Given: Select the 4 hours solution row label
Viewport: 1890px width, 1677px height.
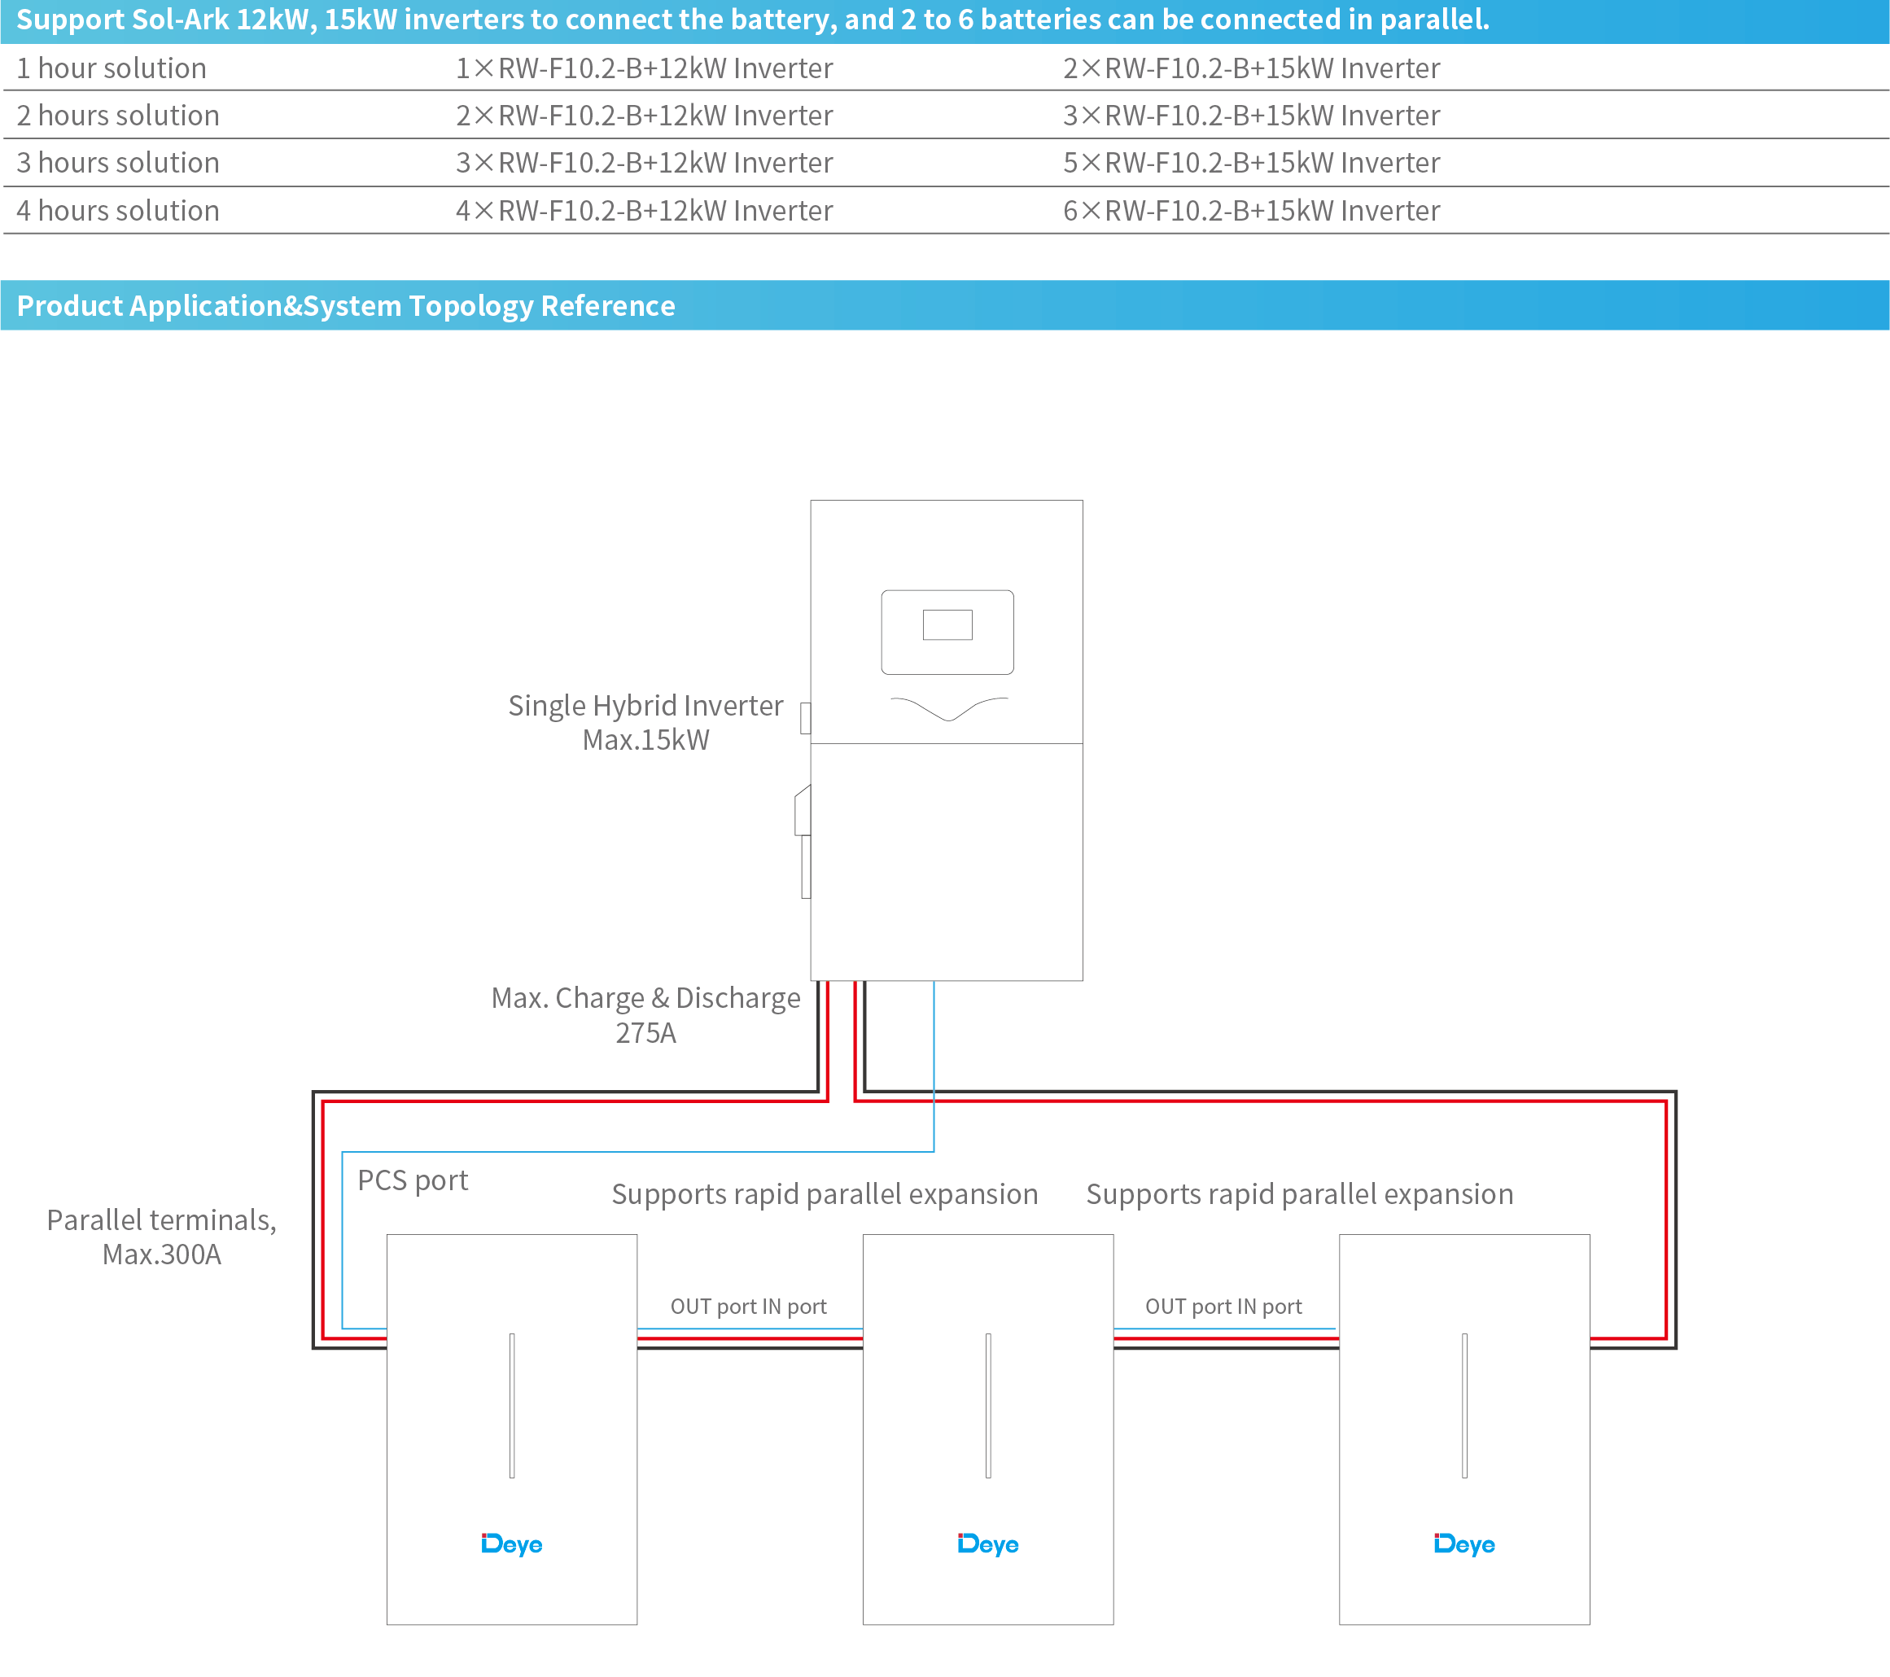Looking at the screenshot, I should coord(118,211).
